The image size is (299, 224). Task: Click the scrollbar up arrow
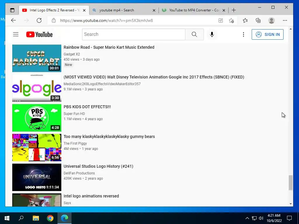291,29
